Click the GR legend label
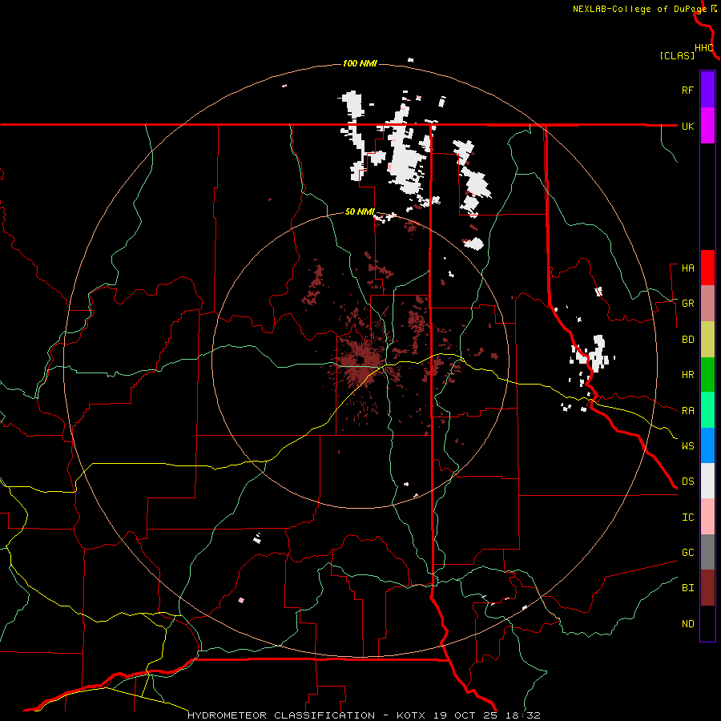The image size is (721, 721). pos(687,304)
